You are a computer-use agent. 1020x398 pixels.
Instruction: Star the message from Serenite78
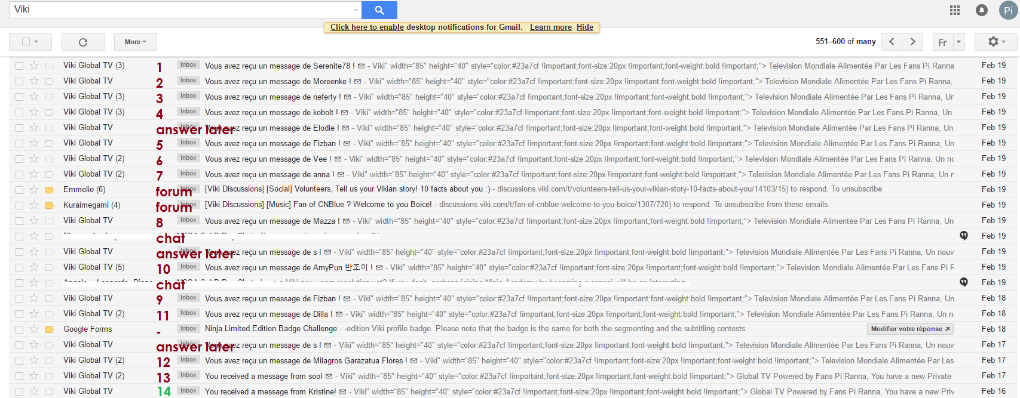pos(34,66)
